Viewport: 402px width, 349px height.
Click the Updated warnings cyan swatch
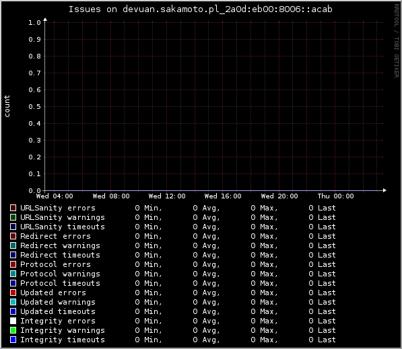point(13,302)
